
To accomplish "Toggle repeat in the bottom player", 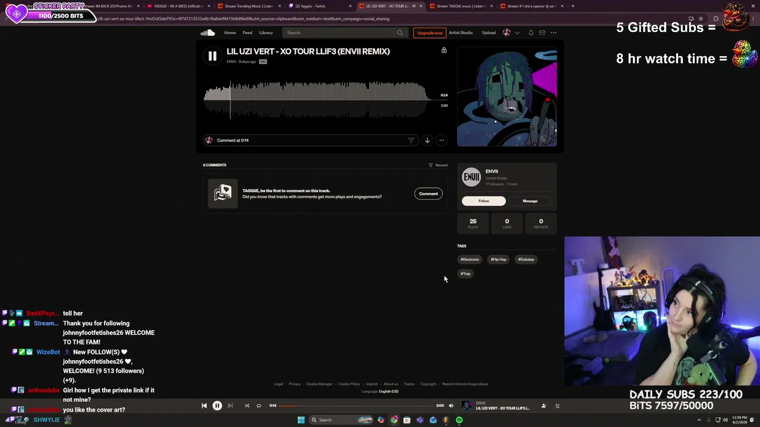I will coord(259,406).
